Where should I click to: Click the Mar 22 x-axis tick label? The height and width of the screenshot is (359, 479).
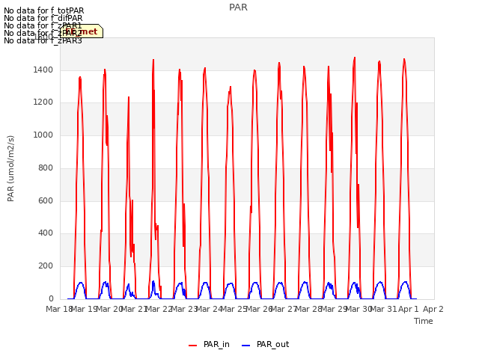pyautogui.click(x=159, y=309)
